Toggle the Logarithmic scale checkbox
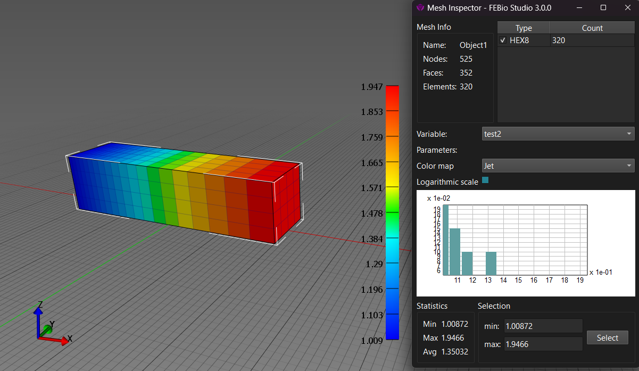 click(x=485, y=180)
